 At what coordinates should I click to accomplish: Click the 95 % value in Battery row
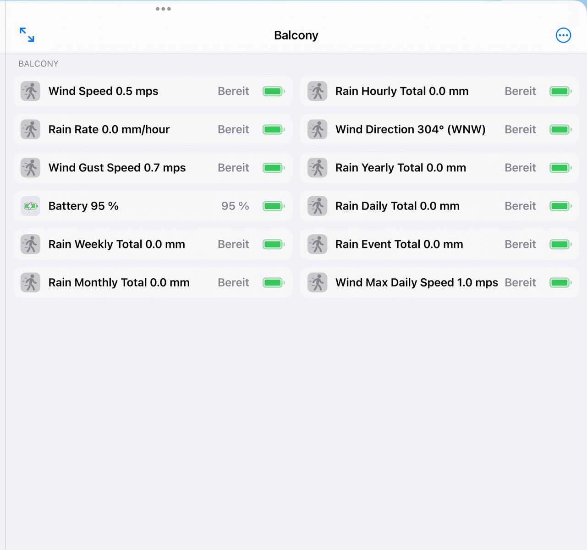coord(235,206)
